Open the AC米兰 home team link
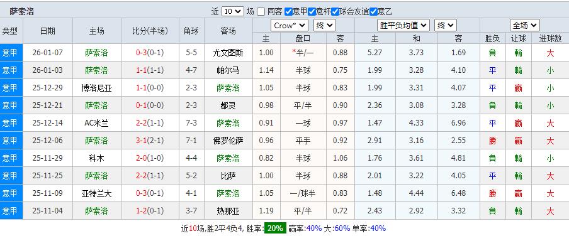The image size is (569, 236). [96, 123]
